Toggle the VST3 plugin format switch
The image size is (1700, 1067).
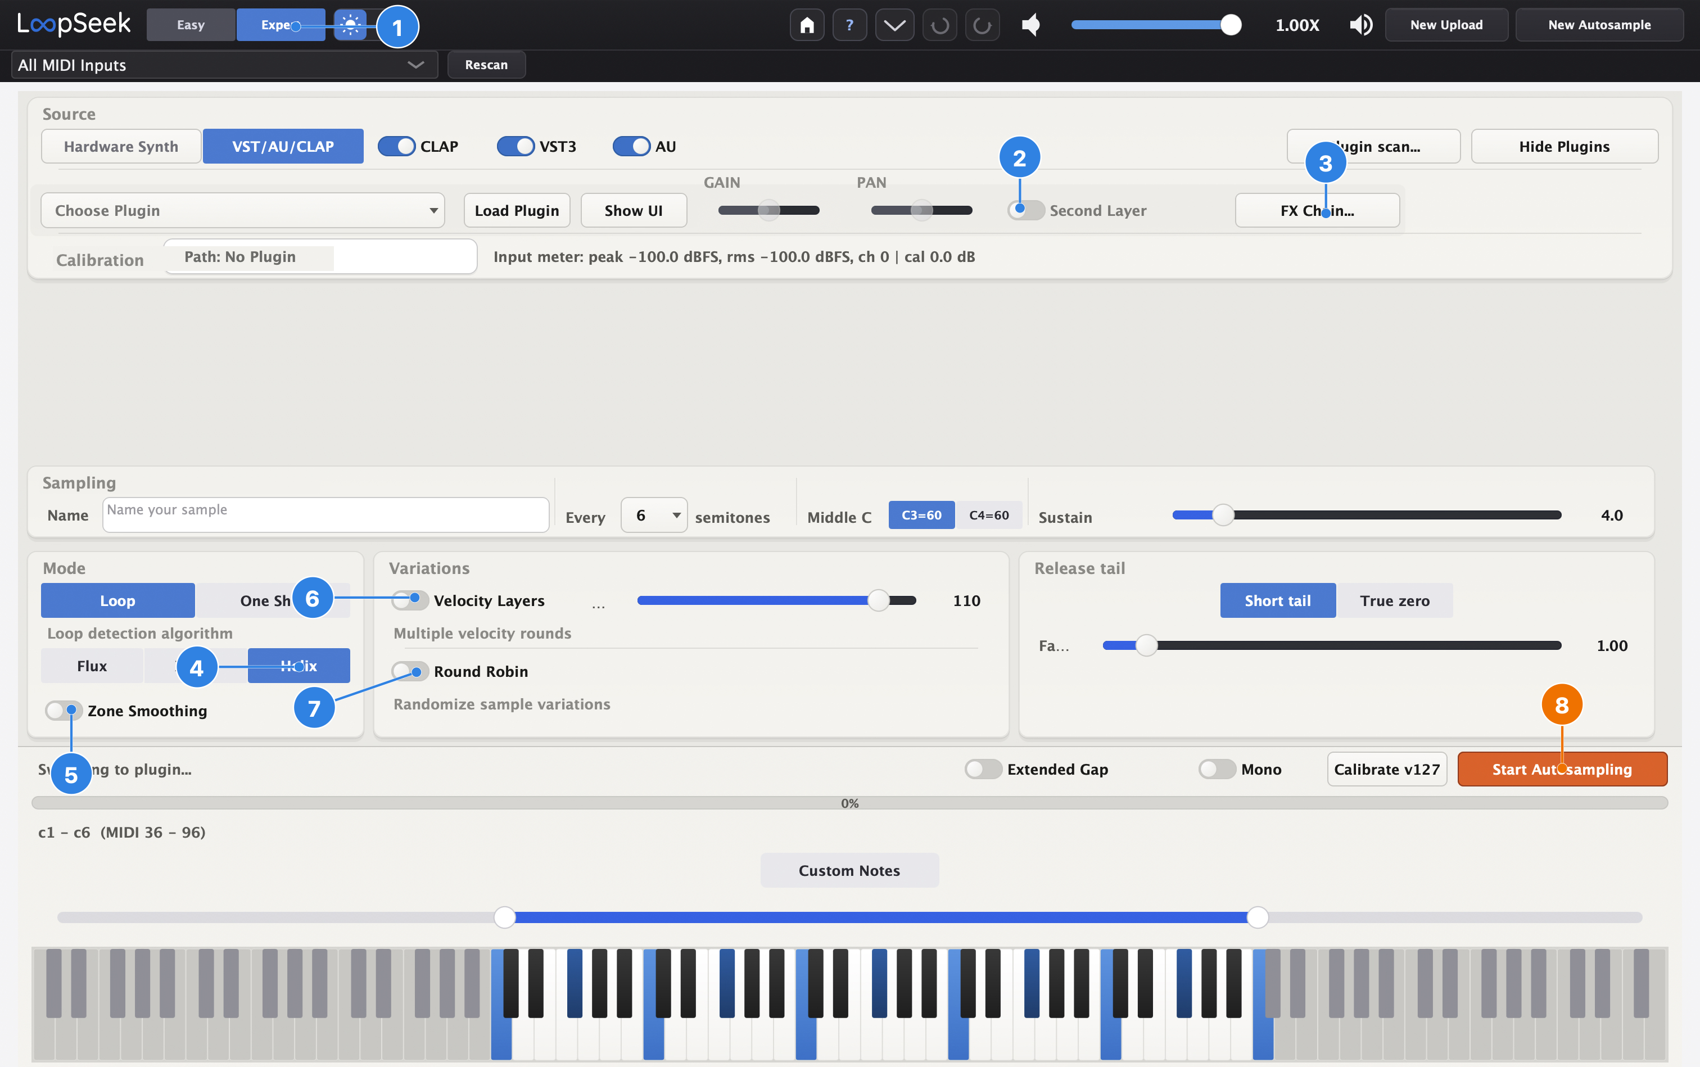(x=516, y=146)
